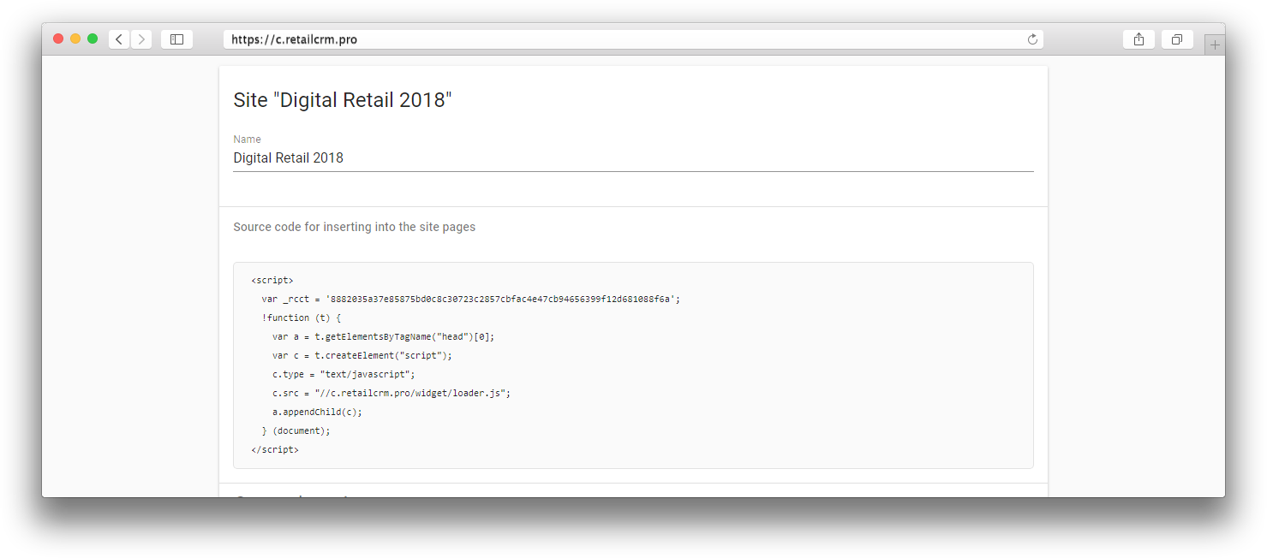Click the opening <script> tag line
The height and width of the screenshot is (558, 1267).
[272, 280]
